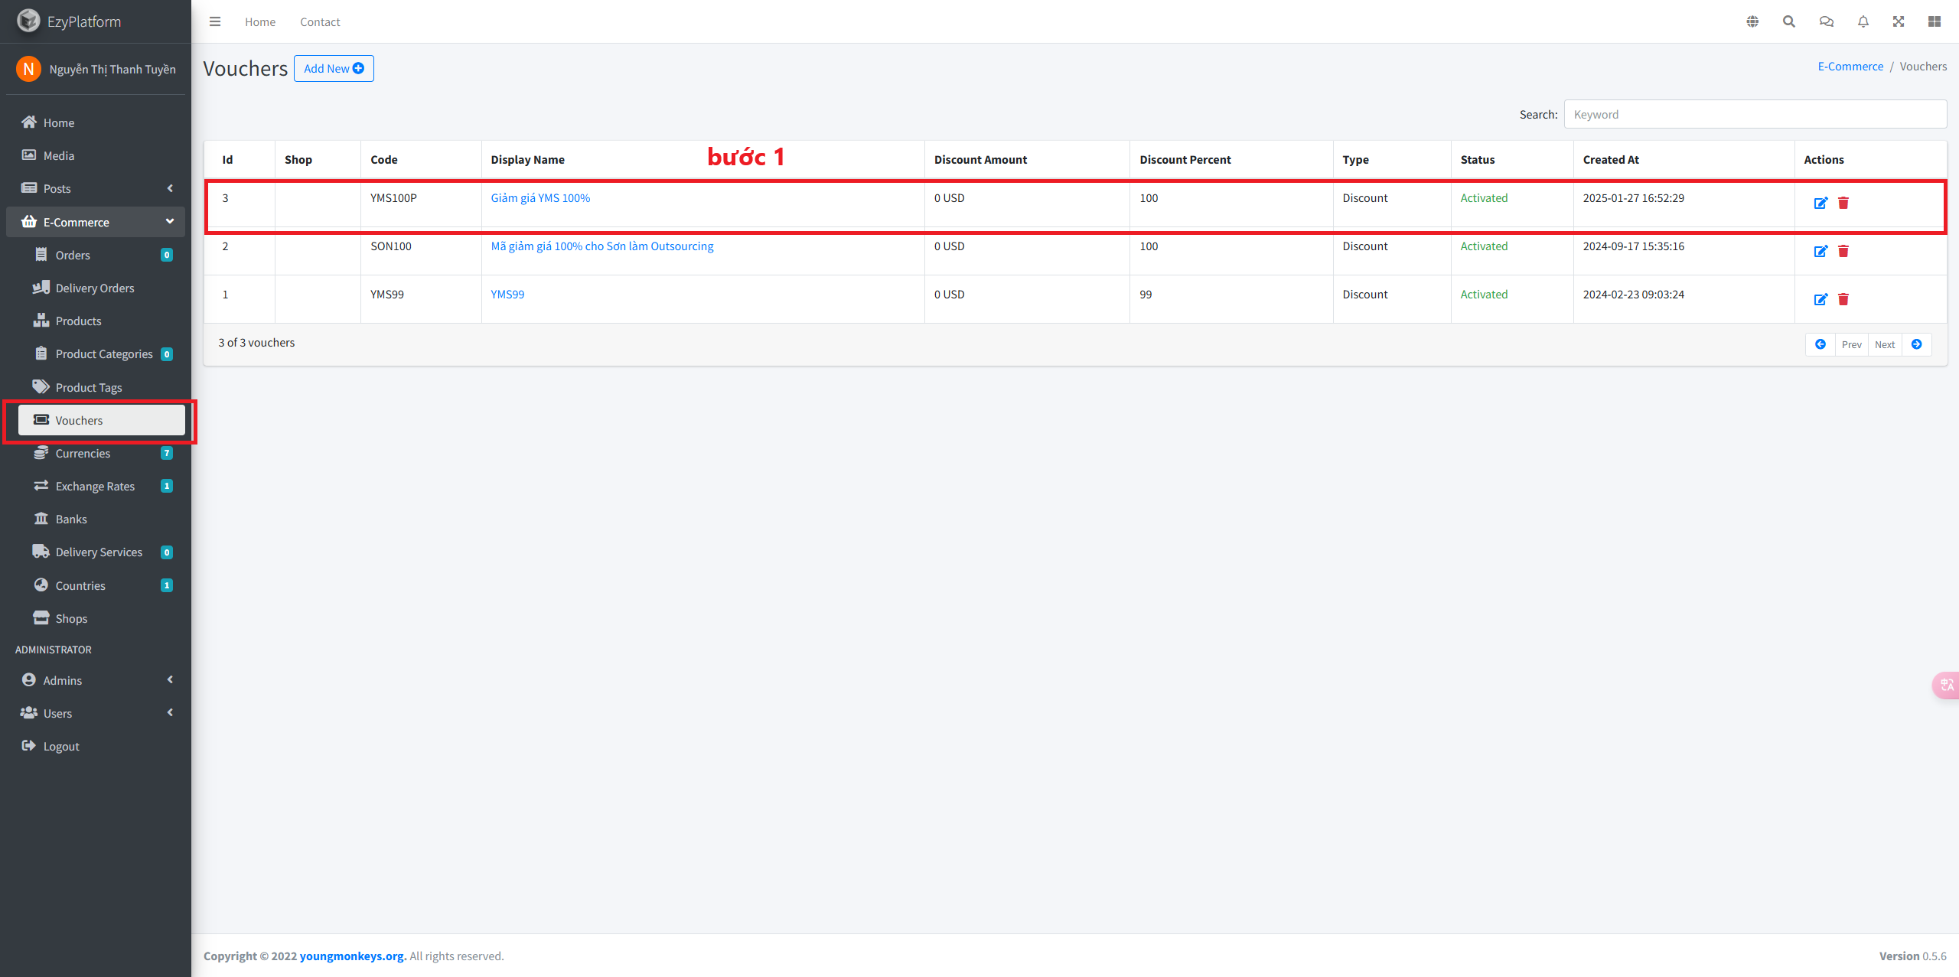Go to first page arrow icon
The image size is (1959, 977).
tap(1820, 344)
